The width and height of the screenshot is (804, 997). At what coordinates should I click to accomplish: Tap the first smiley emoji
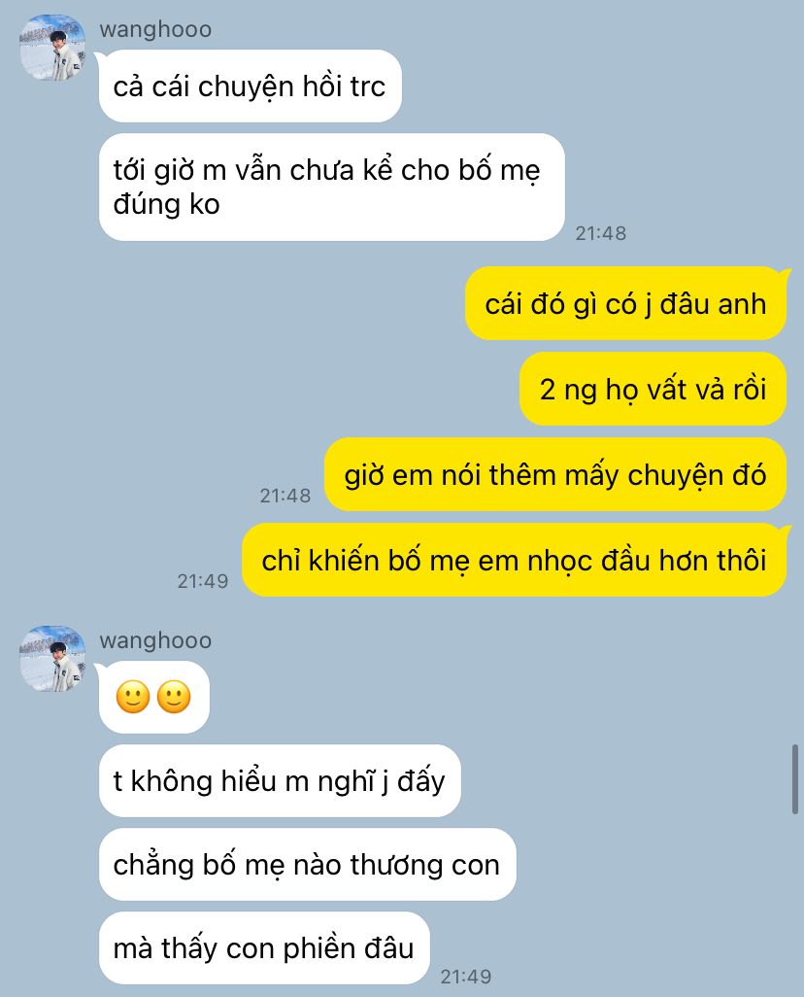(133, 697)
